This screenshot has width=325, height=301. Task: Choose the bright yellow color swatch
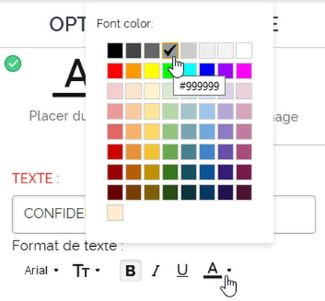pyautogui.click(x=152, y=71)
